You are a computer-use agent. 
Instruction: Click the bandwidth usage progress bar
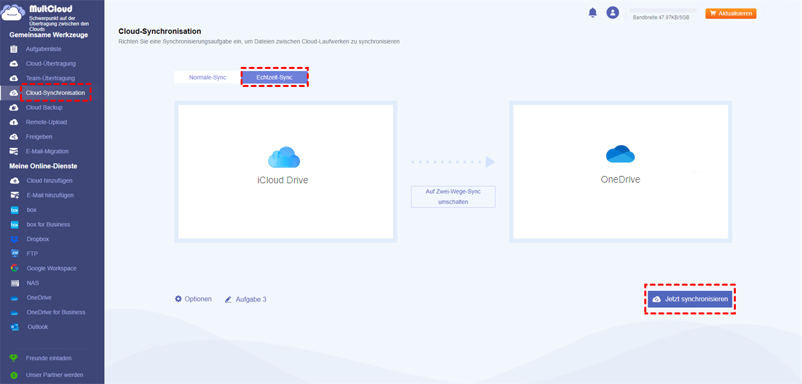(664, 11)
